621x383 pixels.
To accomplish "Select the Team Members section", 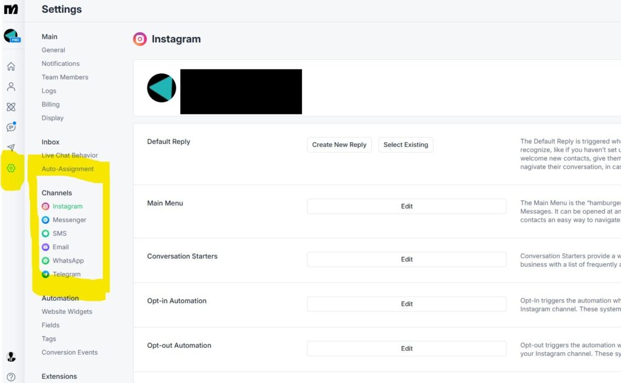I will point(65,77).
